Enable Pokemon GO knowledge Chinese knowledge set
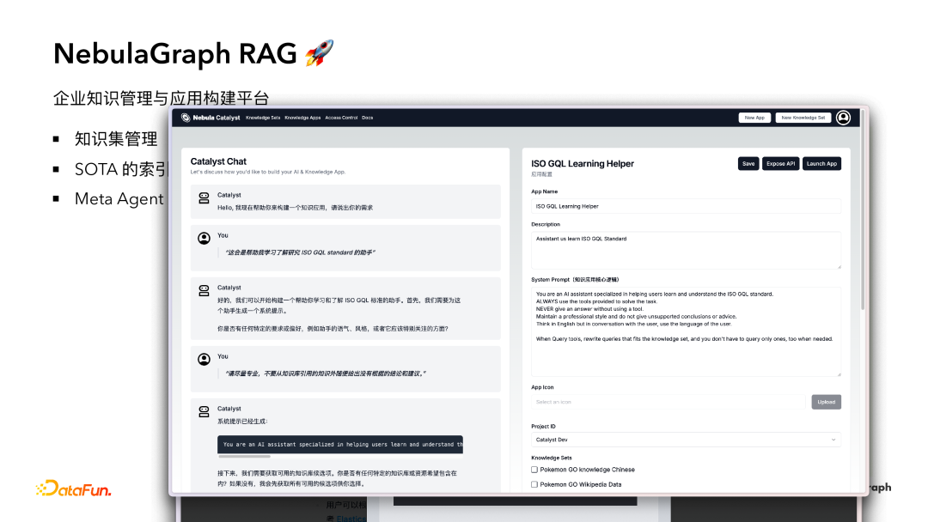 click(536, 469)
